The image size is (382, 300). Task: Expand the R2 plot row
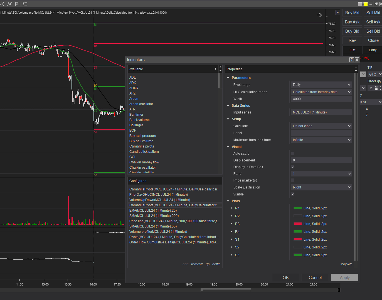231,216
